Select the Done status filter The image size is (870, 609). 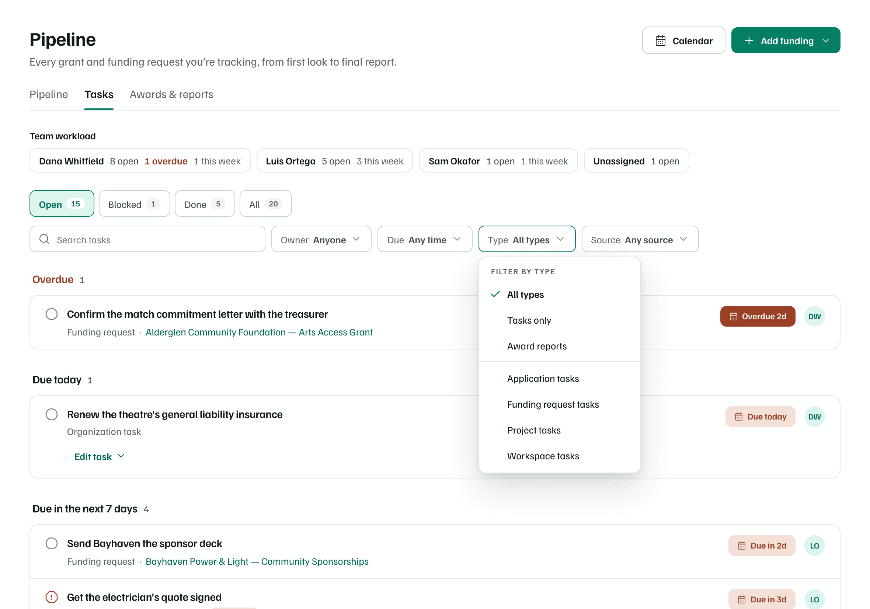point(205,204)
